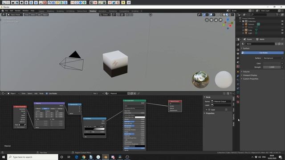
Task: Switch to material preview shading
Action: pos(227,15)
